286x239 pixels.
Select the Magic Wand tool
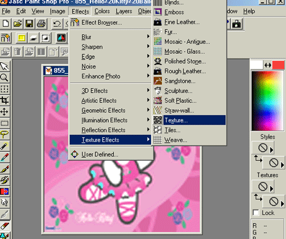pyautogui.click(x=5, y=146)
